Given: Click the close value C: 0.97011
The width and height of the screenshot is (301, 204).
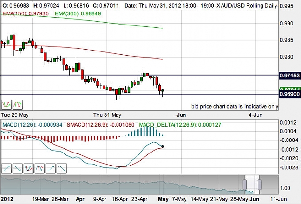Looking at the screenshot, I should click(x=106, y=6).
